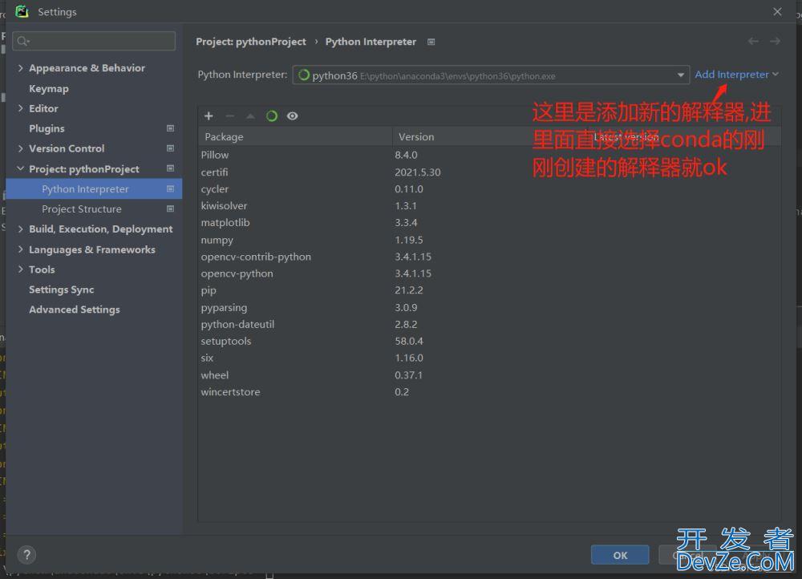The image size is (802, 579).
Task: Click project-level icon beside Plugins
Action: (x=170, y=128)
